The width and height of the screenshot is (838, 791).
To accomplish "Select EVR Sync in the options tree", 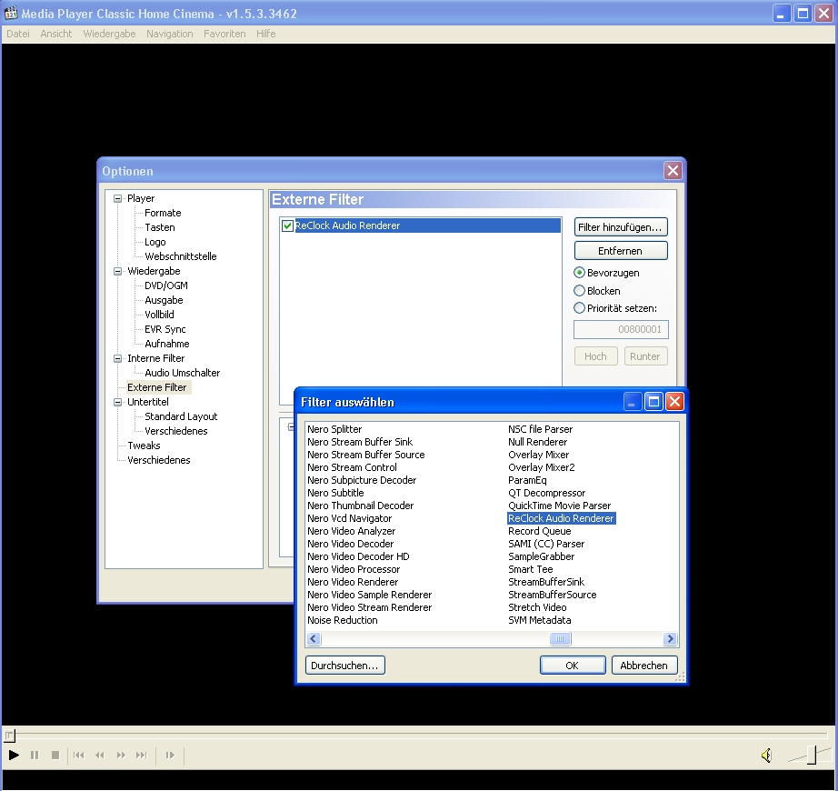I will (x=165, y=329).
